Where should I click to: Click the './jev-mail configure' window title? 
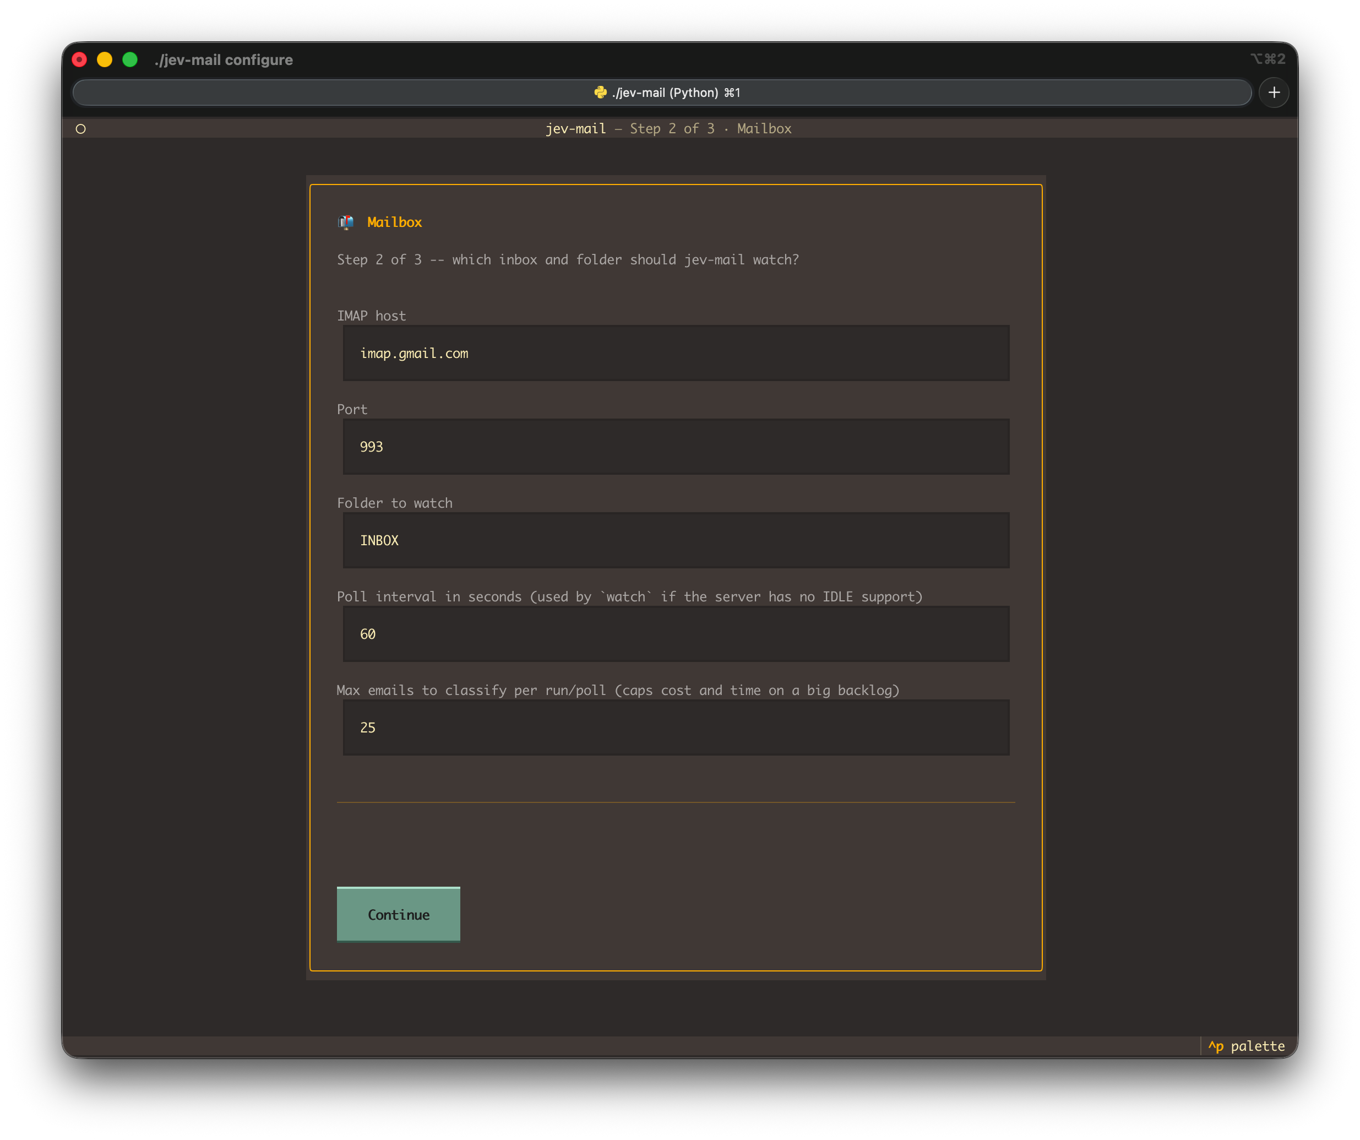coord(224,59)
